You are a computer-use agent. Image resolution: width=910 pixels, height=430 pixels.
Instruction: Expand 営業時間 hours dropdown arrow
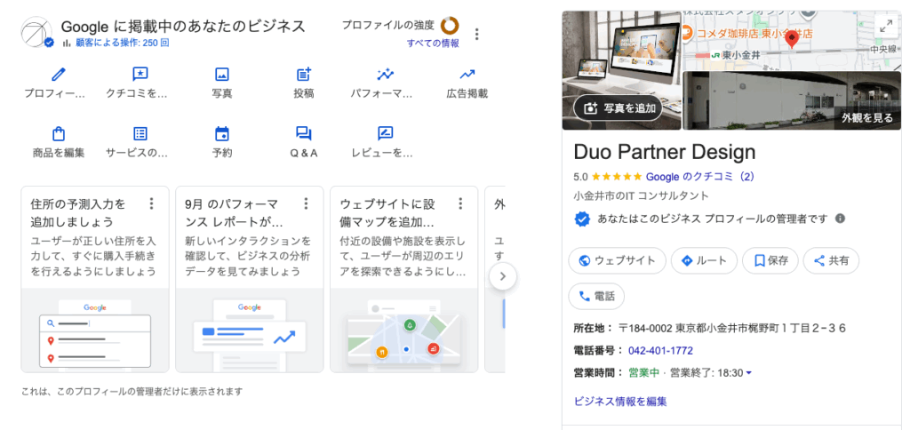(x=749, y=373)
